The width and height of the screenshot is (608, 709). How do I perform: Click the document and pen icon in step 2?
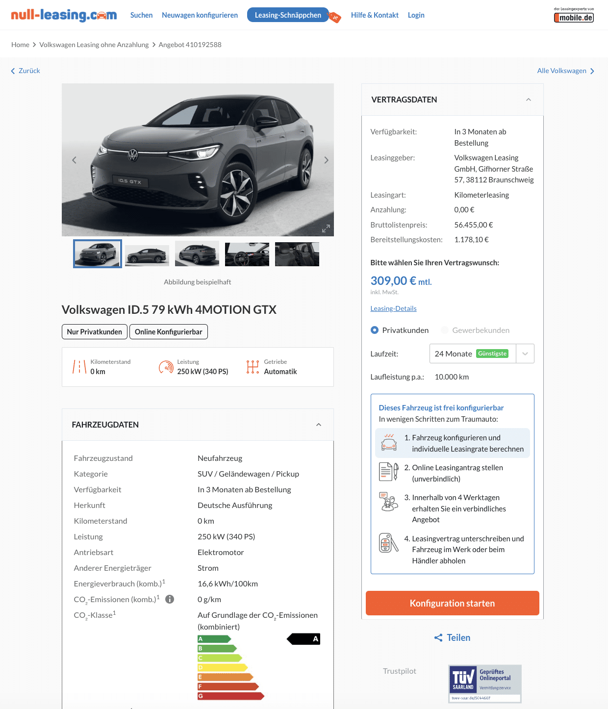pyautogui.click(x=389, y=472)
